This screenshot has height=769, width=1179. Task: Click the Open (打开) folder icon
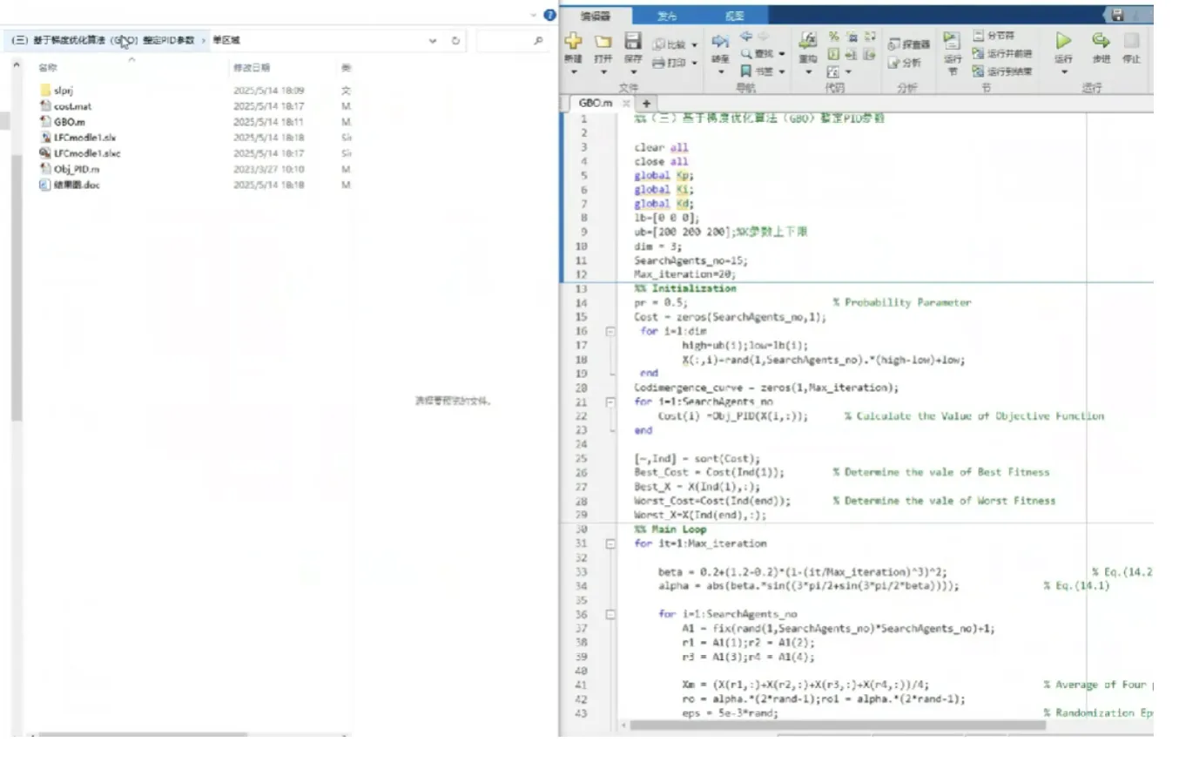[x=603, y=41]
